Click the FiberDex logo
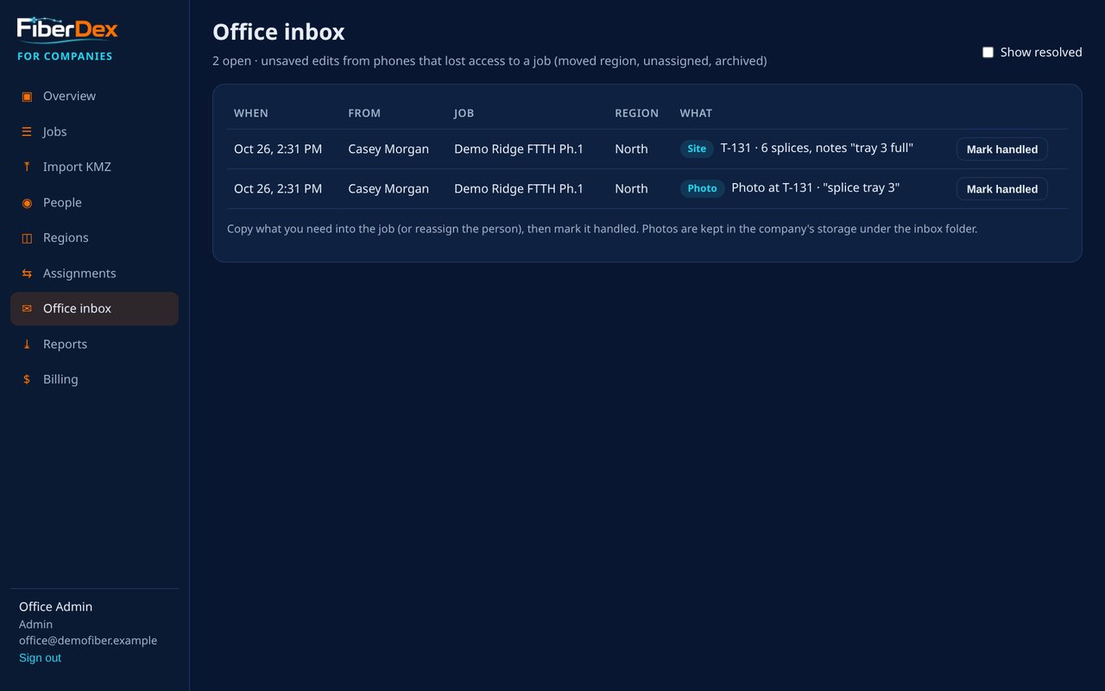1105x691 pixels. (67, 29)
